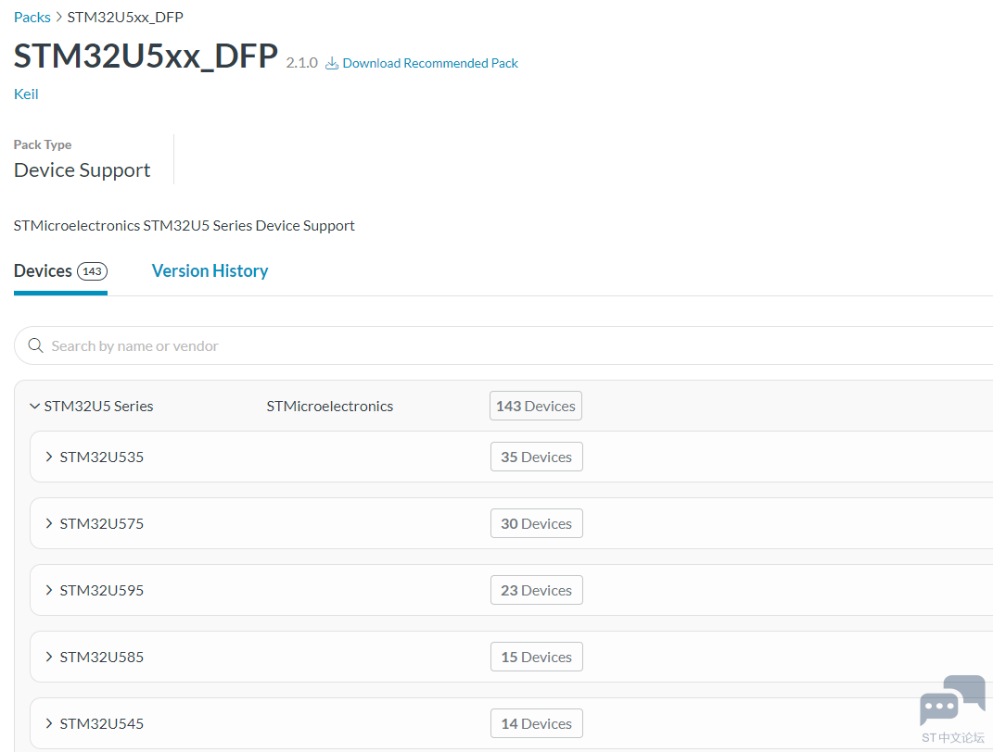
Task: Click the 143 Devices badge
Action: click(536, 406)
